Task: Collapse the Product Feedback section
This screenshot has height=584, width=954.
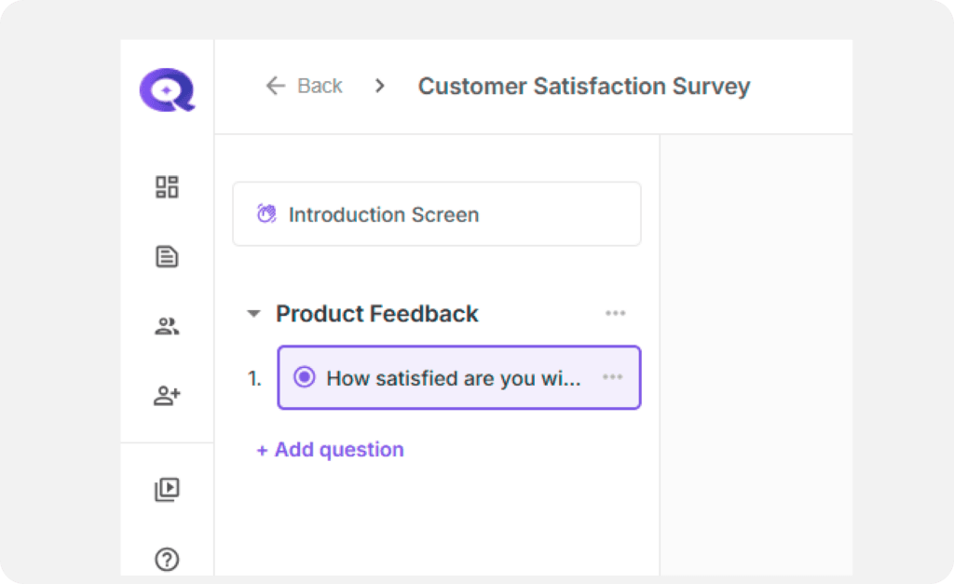Action: pyautogui.click(x=252, y=314)
